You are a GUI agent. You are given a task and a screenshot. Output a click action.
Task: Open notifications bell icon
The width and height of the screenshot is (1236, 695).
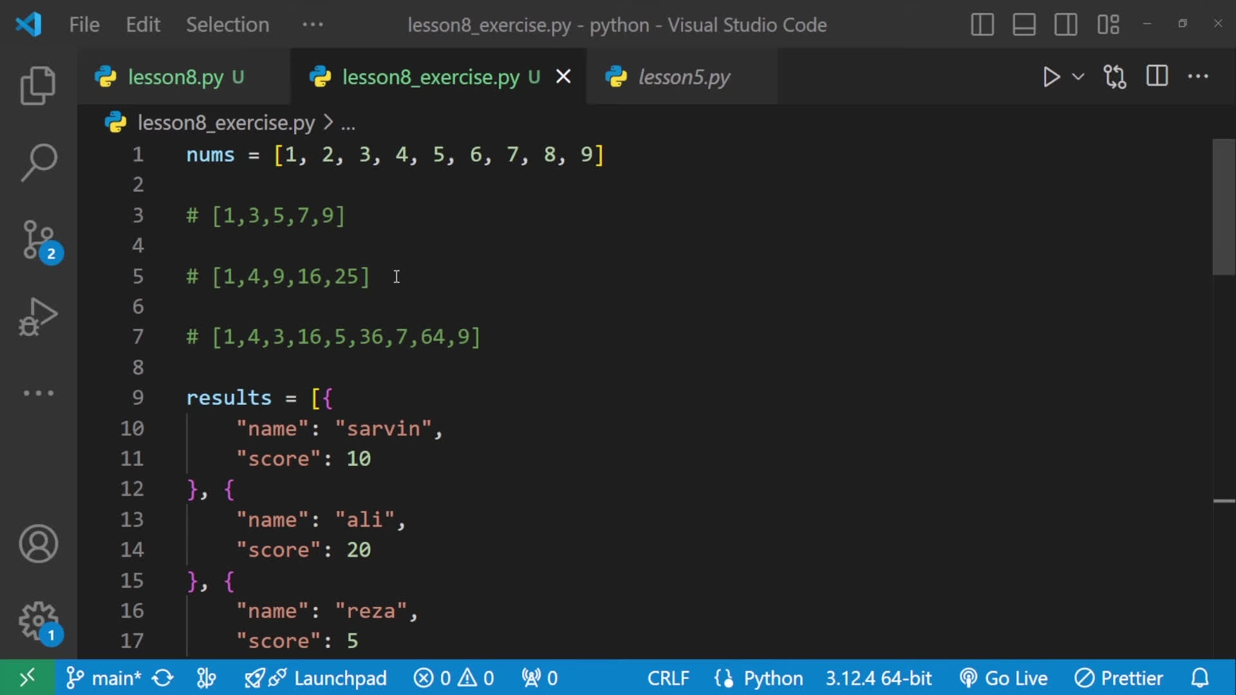pos(1200,678)
